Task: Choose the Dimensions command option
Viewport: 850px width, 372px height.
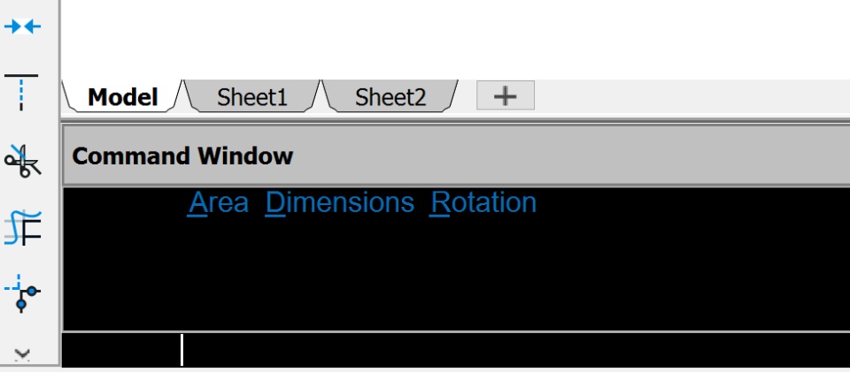Action: (x=340, y=203)
